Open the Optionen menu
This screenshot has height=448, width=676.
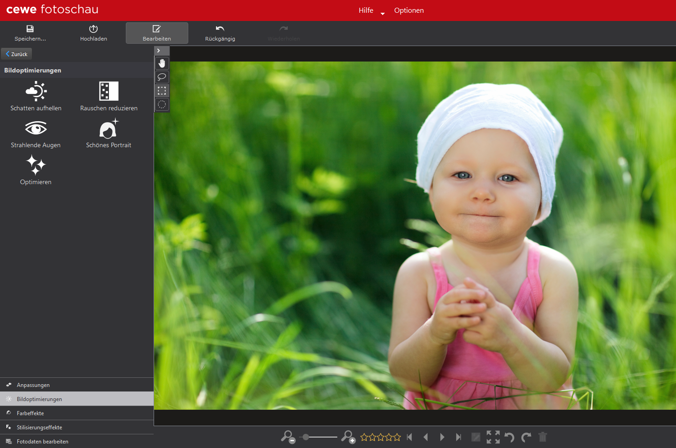point(409,10)
